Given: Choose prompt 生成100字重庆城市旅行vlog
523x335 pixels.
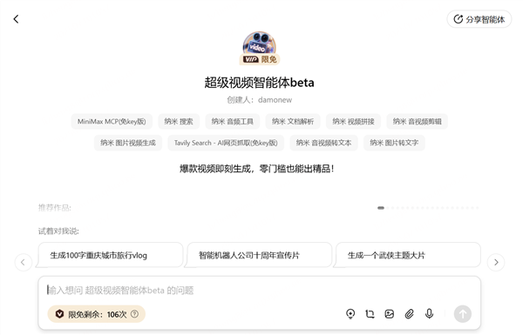Looking at the screenshot, I should coord(111,255).
